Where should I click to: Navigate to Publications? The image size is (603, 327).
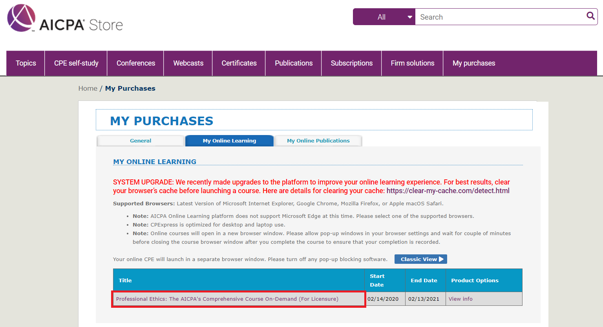pyautogui.click(x=294, y=63)
